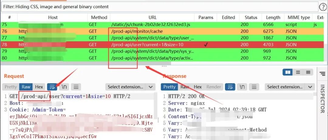The image size is (328, 140).
Task: Click the Length value 4703 cell
Action: 268,45
